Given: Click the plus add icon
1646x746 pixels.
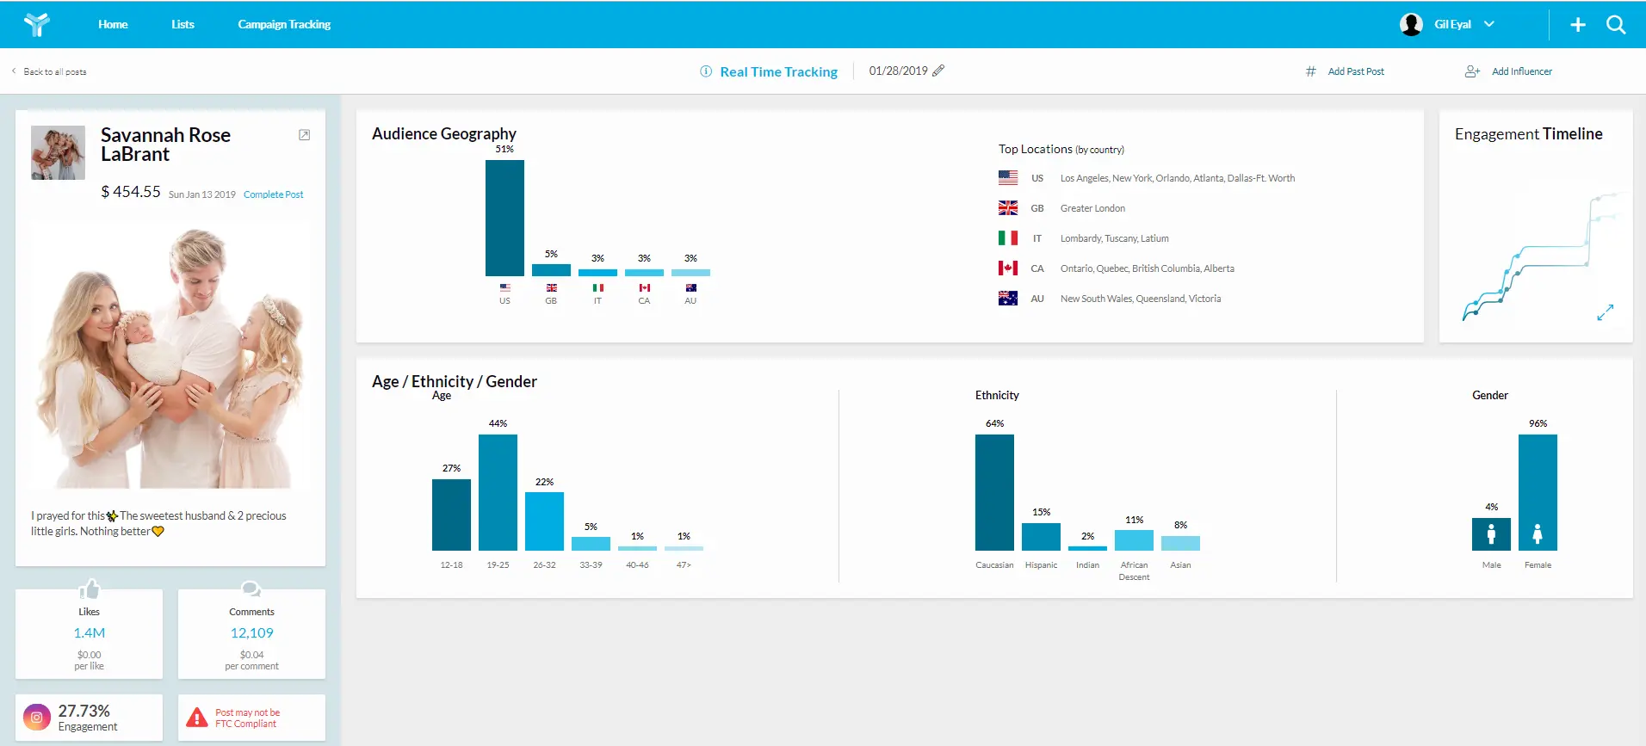Looking at the screenshot, I should (x=1577, y=25).
